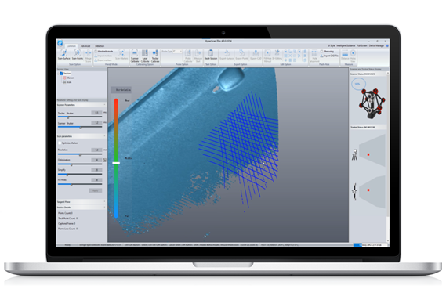Toggle the Optimize Markers checkbox
446x307 pixels.
[x=60, y=143]
